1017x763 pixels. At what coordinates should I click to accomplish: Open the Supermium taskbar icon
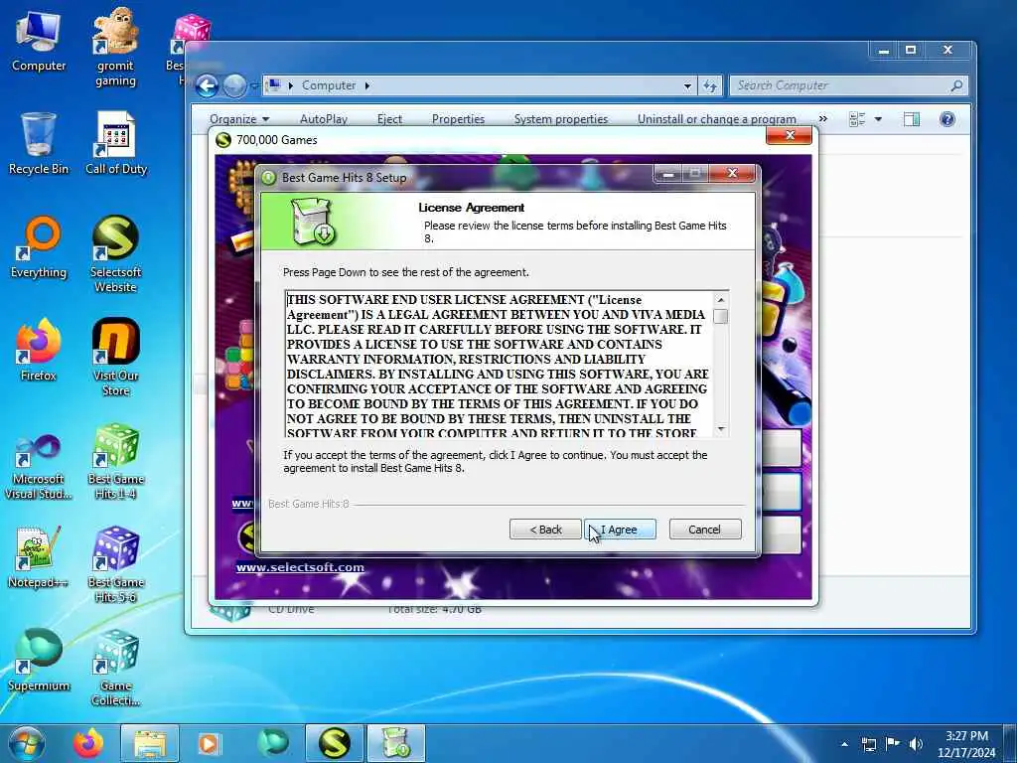click(x=273, y=743)
